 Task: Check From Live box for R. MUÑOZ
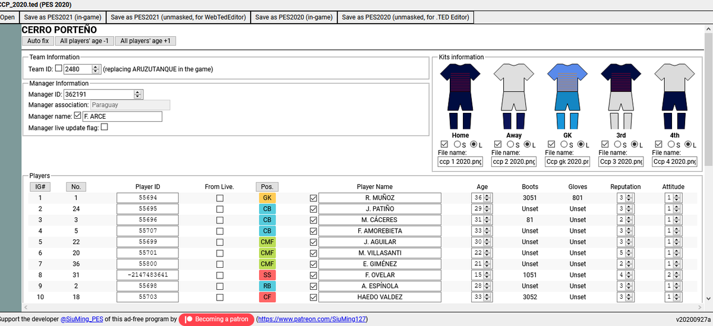[x=220, y=198]
